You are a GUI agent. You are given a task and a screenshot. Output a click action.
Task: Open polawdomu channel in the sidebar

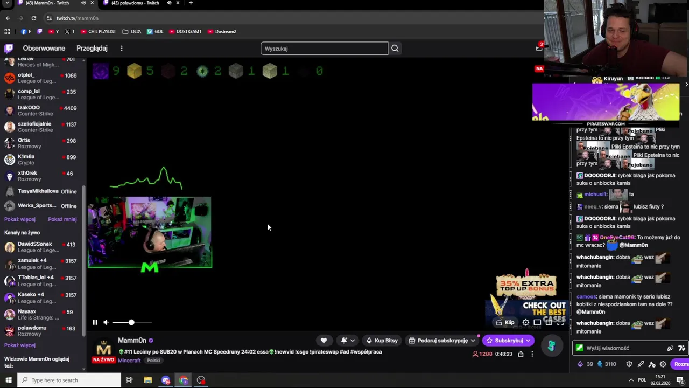[41, 331]
